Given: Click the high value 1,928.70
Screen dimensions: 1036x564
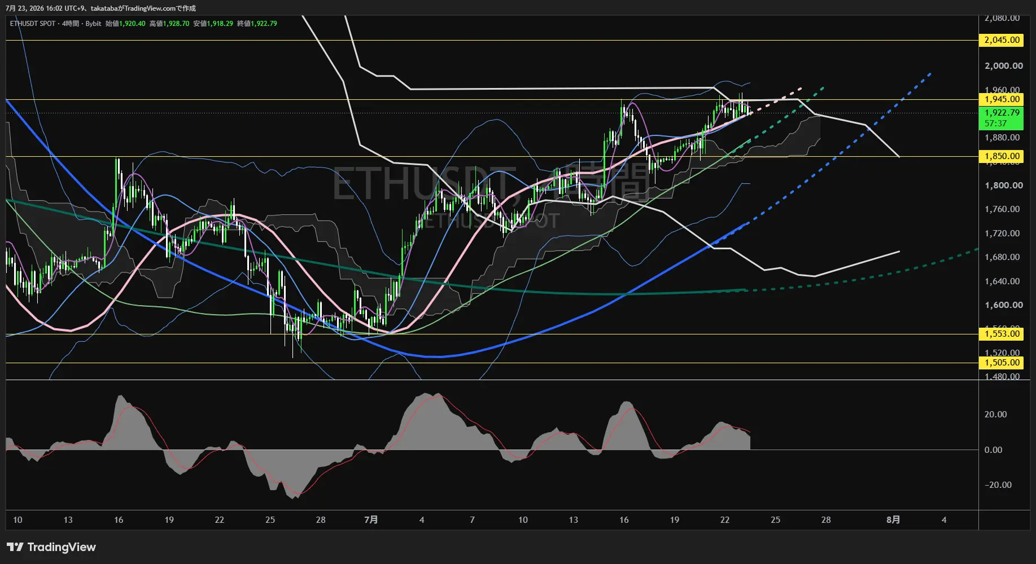Looking at the screenshot, I should [x=176, y=24].
